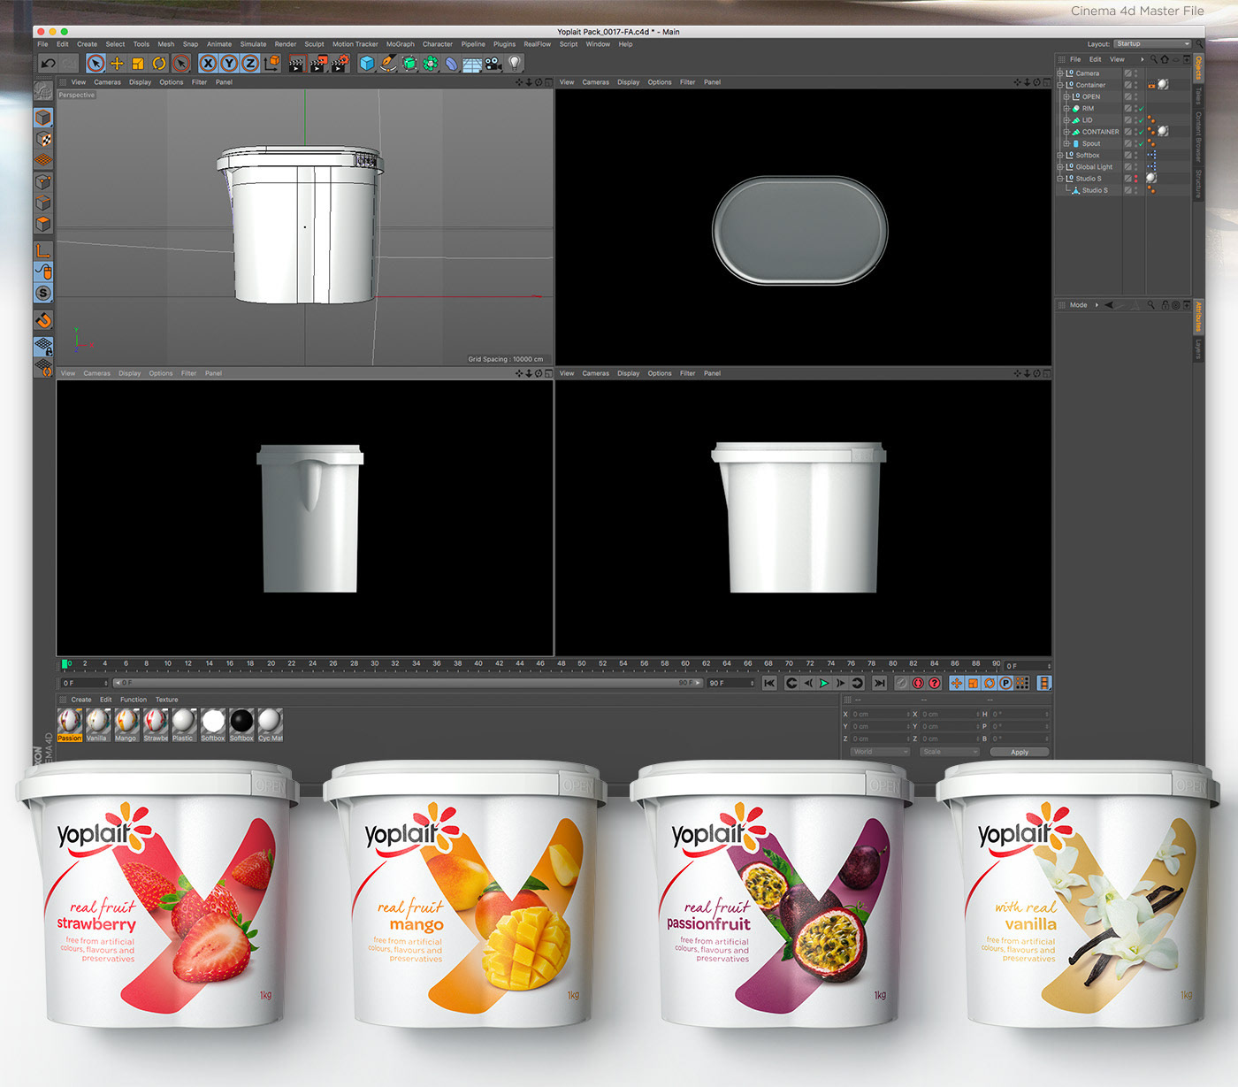
Task: Add a Light object
Action: pyautogui.click(x=515, y=63)
